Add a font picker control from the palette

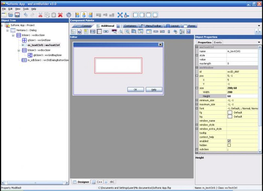121,31
